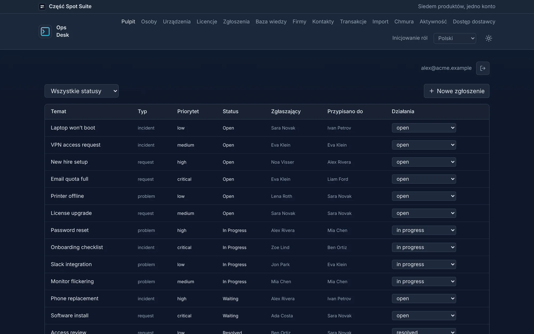The height and width of the screenshot is (334, 534).
Task: Open the Zgłoszenia navigation tab
Action: point(236,22)
